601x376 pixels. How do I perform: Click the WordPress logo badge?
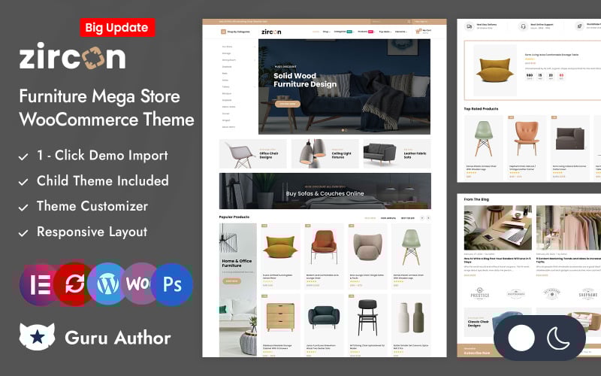click(108, 284)
